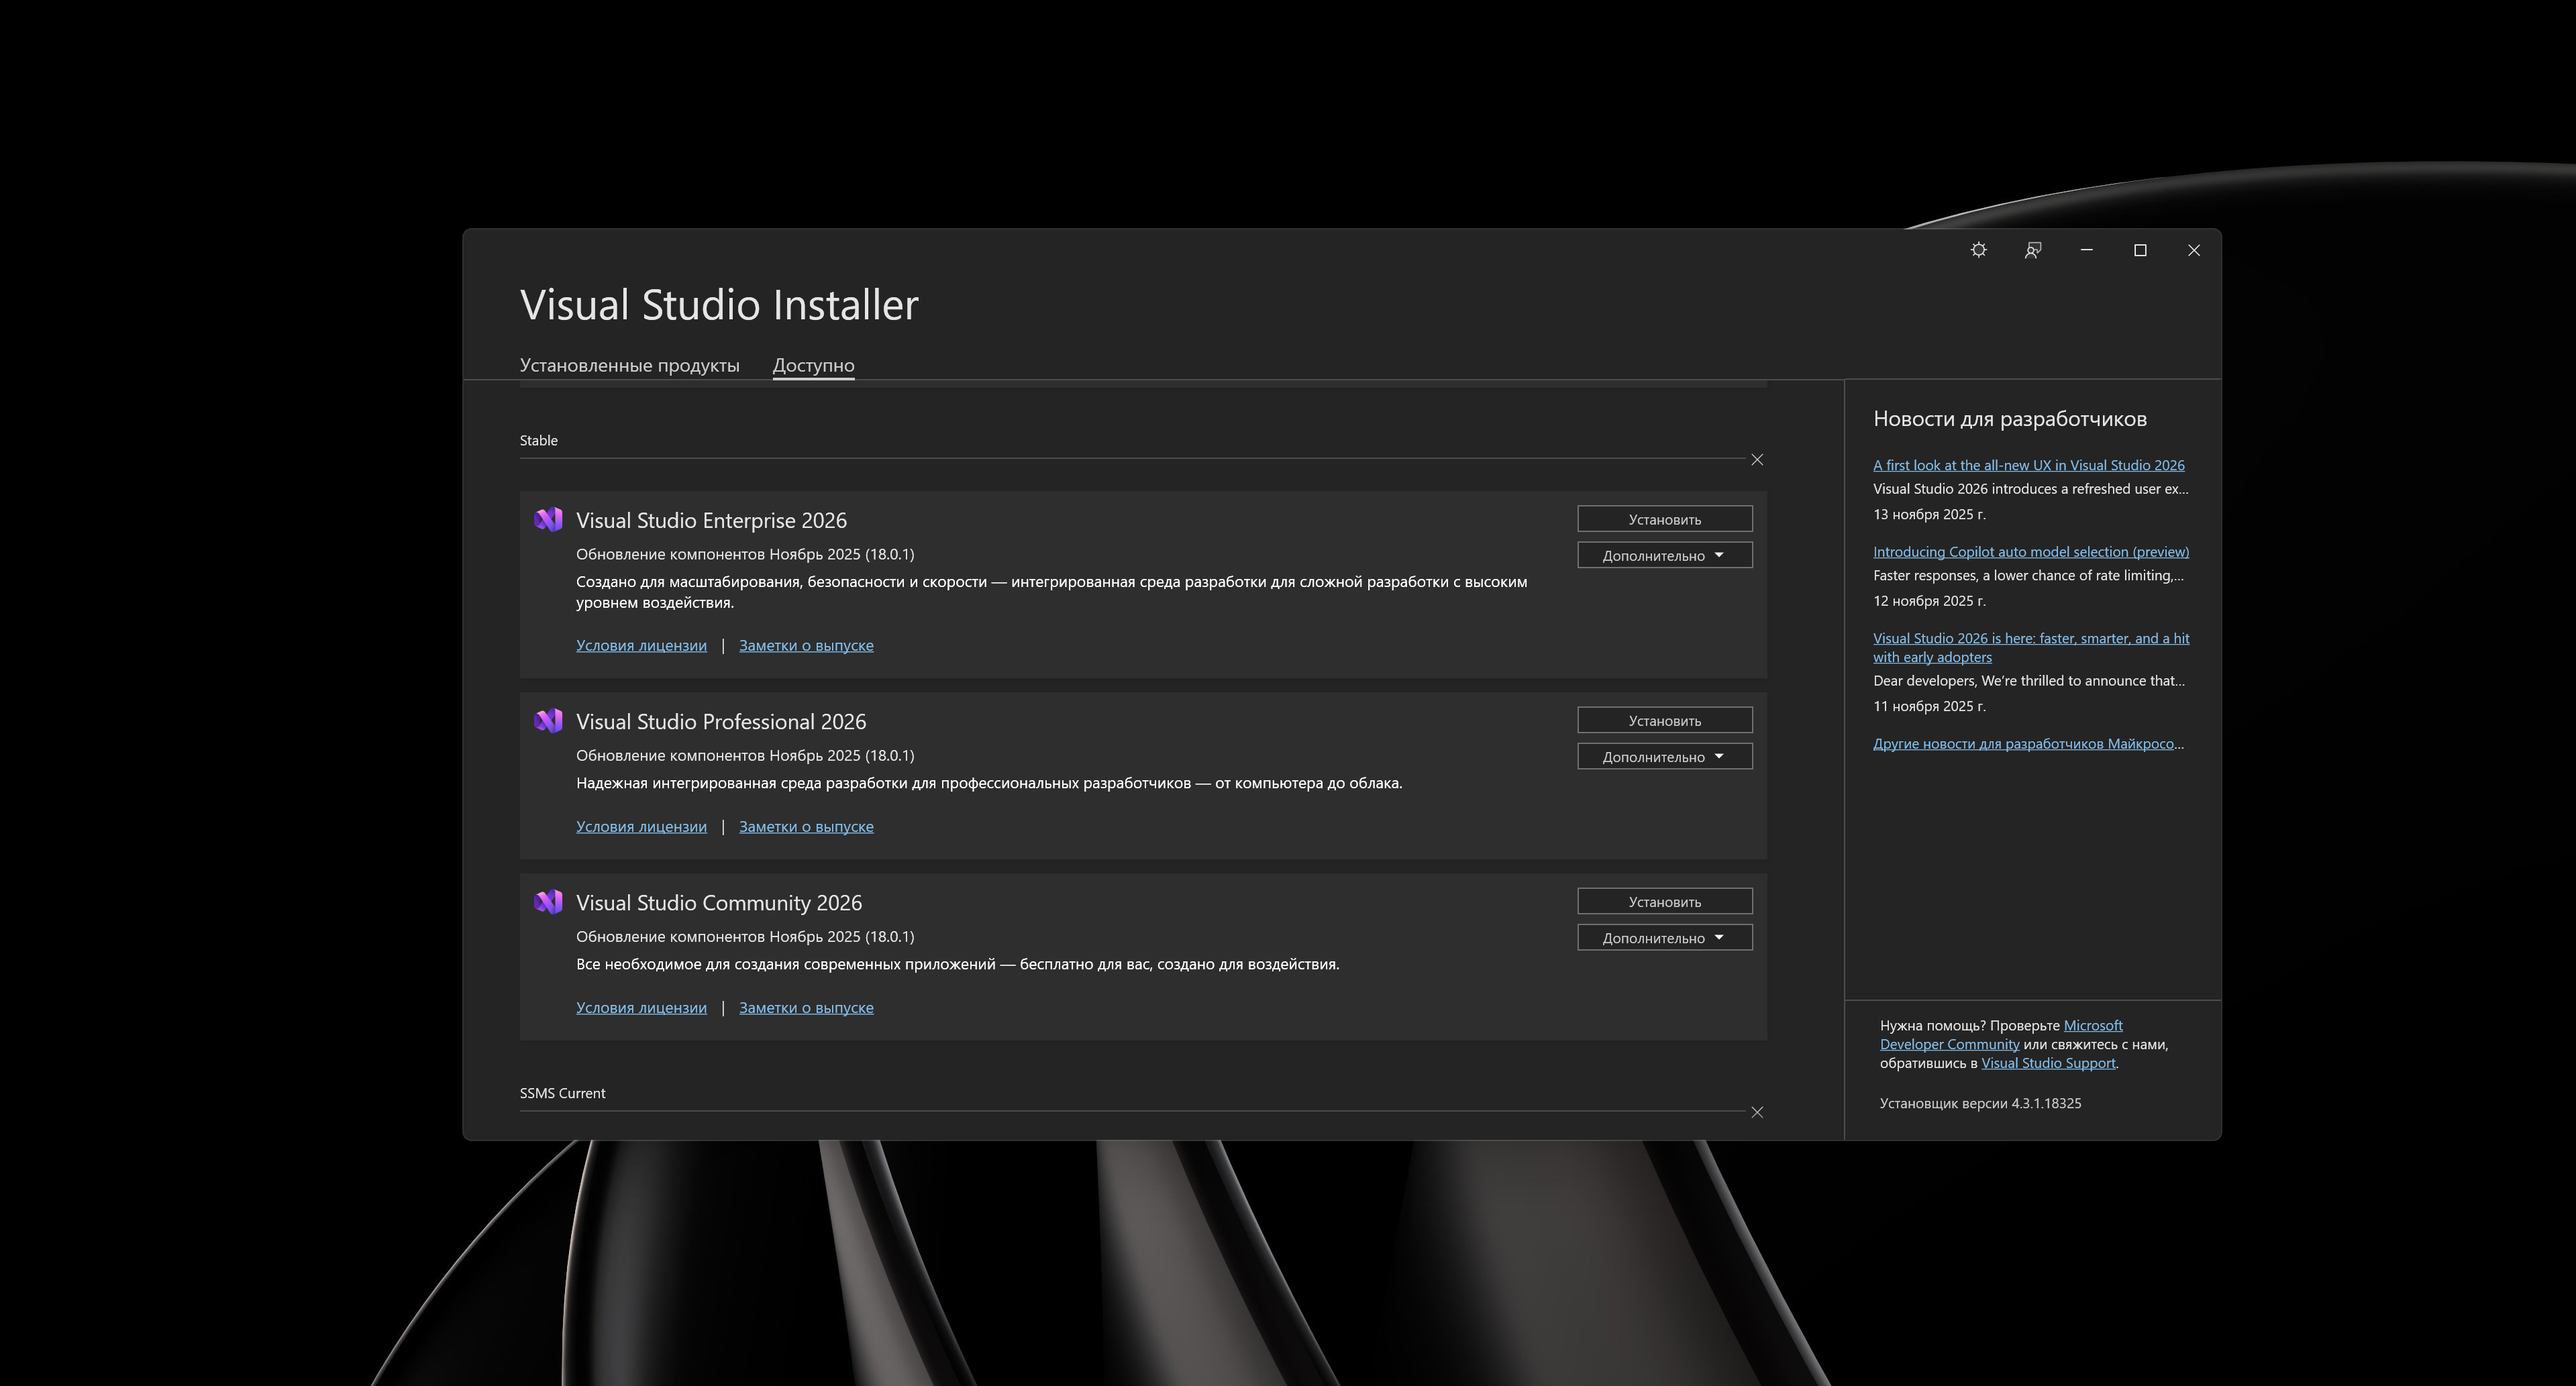Viewport: 2576px width, 1386px height.
Task: Click Установить for Visual Studio Professional 2026
Action: tap(1664, 720)
